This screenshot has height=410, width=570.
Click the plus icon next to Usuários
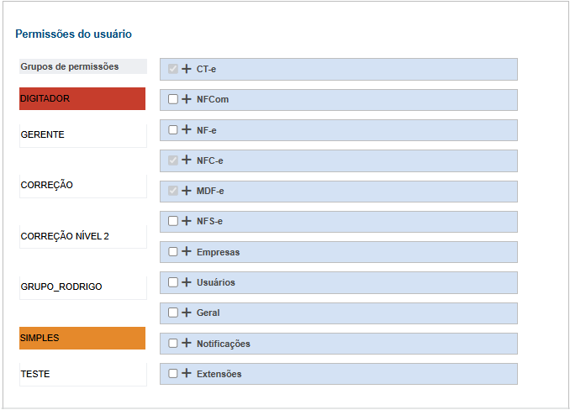187,282
